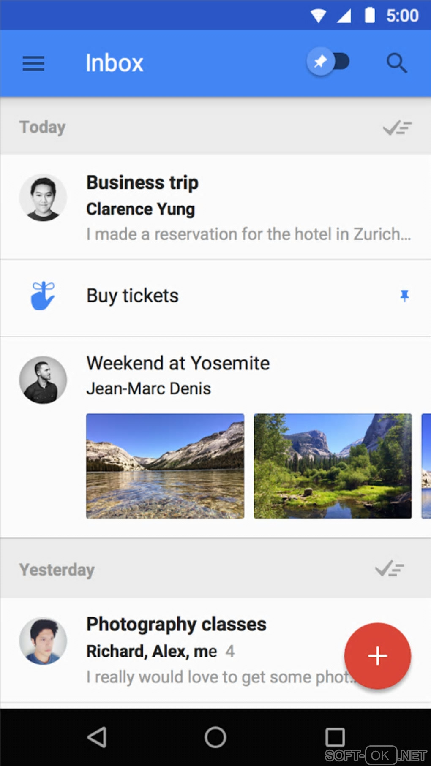Toggle the pinned items switch
This screenshot has height=766, width=431.
[329, 62]
